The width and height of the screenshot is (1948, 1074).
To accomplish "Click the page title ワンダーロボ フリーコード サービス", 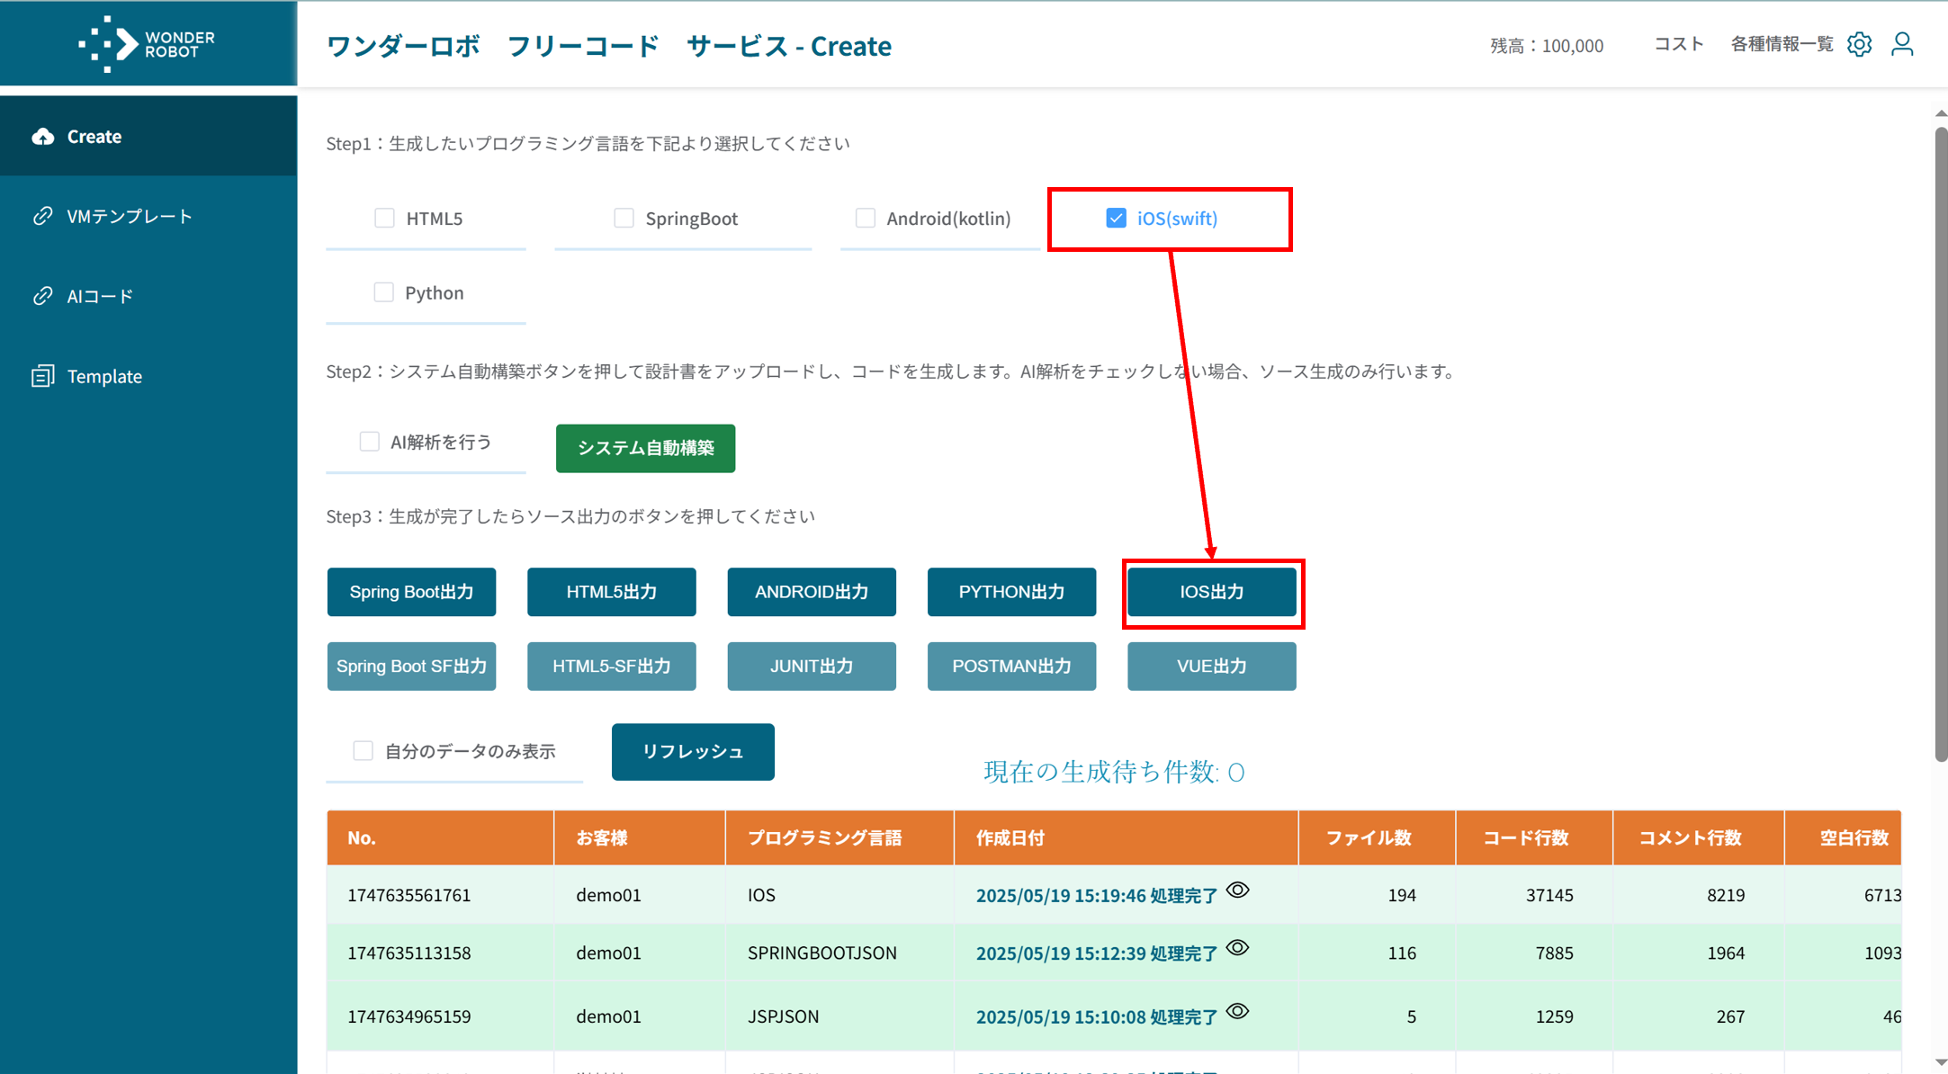I will click(609, 46).
